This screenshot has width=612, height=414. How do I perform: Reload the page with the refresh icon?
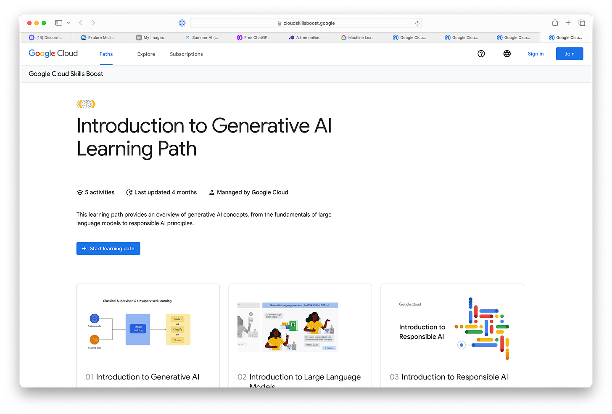(x=417, y=23)
